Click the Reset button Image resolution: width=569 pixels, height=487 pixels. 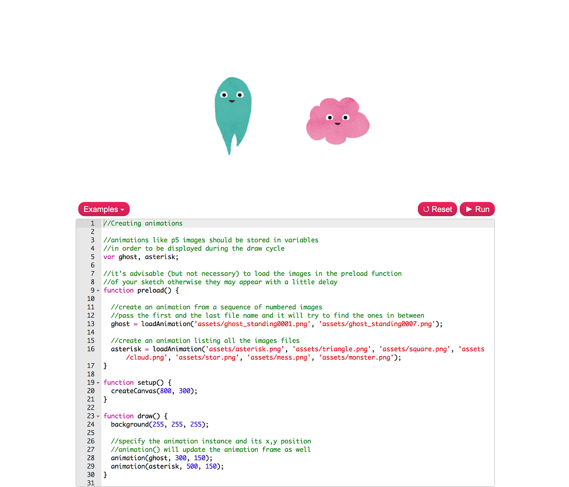point(437,209)
